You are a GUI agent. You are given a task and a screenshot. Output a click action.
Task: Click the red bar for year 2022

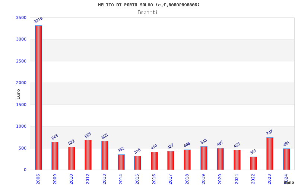coord(254,163)
